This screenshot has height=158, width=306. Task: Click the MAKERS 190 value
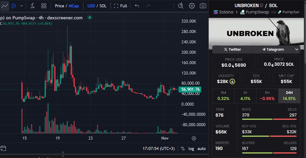pyautogui.click(x=219, y=149)
